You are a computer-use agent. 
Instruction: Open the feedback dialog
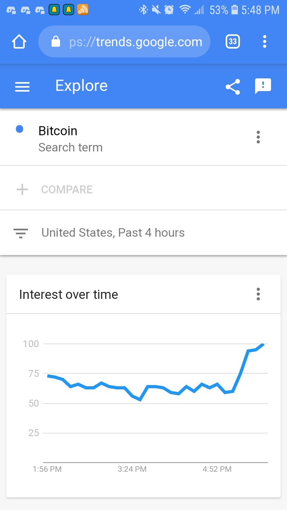point(263,86)
